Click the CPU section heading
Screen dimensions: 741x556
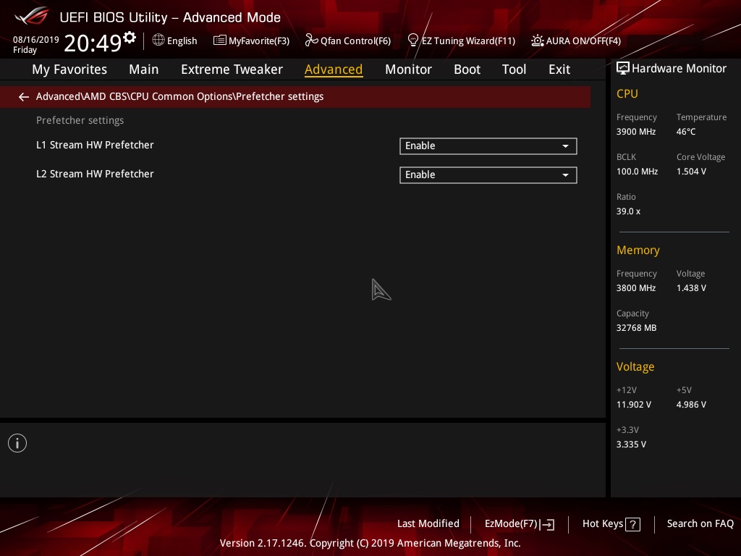tap(627, 94)
